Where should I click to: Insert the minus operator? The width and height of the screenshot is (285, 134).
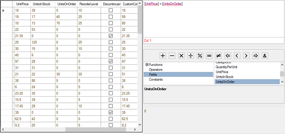172,56
